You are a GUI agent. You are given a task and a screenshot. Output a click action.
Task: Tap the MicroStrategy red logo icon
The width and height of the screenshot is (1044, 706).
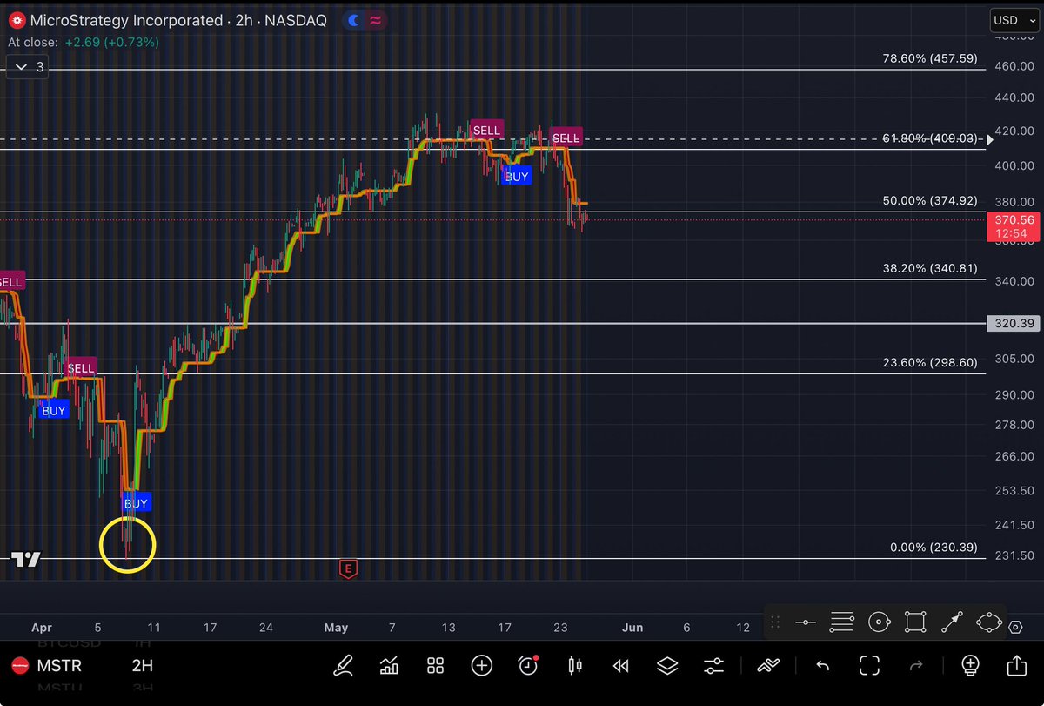click(15, 20)
